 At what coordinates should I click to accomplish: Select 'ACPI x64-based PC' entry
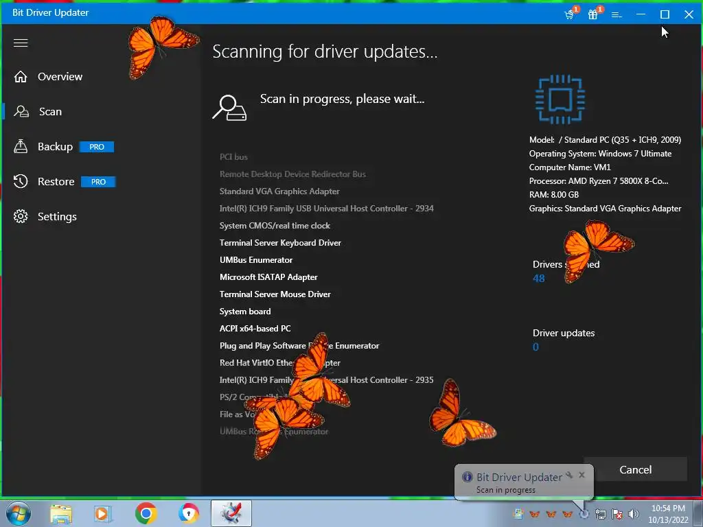[x=255, y=329]
